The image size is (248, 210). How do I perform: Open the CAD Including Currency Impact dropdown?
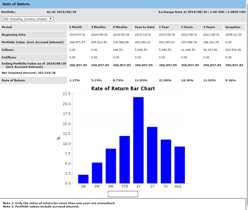(x=27, y=19)
